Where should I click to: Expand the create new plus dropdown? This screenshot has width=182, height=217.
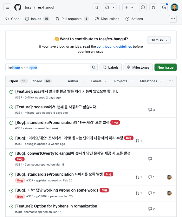(x=129, y=7)
